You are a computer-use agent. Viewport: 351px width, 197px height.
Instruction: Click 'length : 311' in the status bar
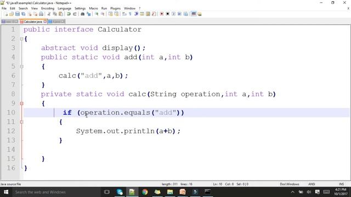tap(169, 184)
